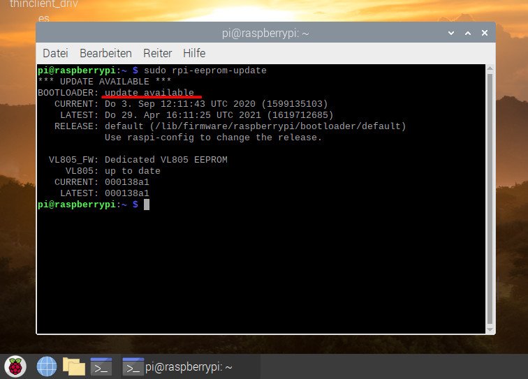Click the bootloader default release path line
This screenshot has width=528, height=379.
255,126
